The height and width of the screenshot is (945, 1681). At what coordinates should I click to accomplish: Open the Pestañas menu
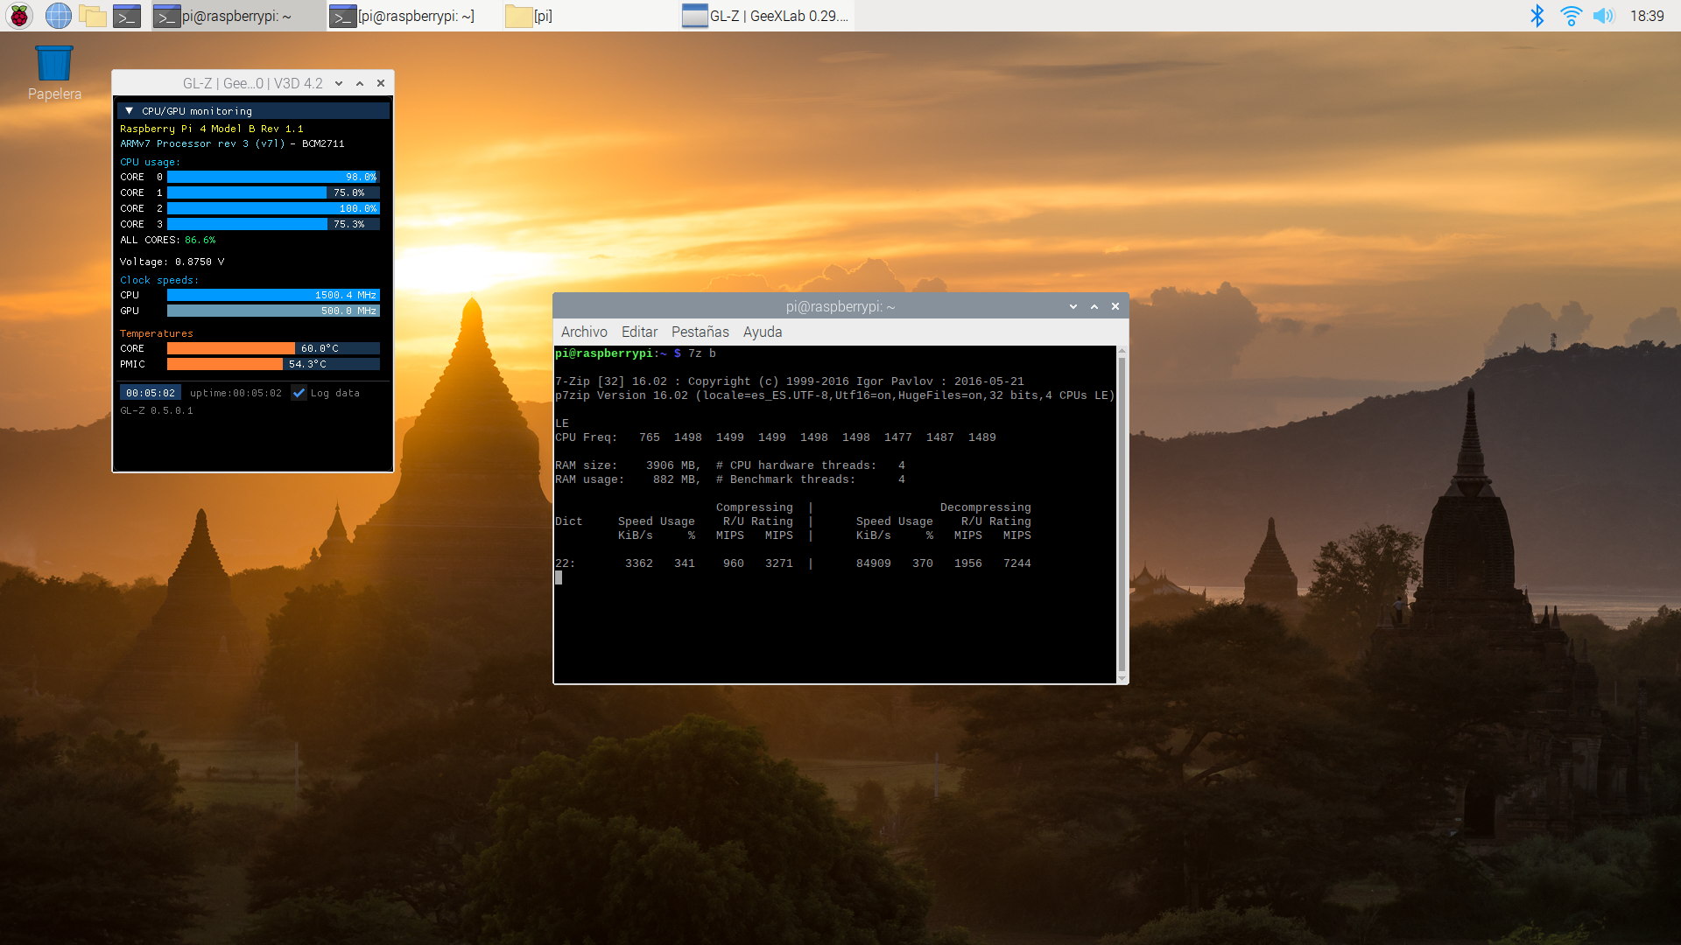pyautogui.click(x=700, y=332)
